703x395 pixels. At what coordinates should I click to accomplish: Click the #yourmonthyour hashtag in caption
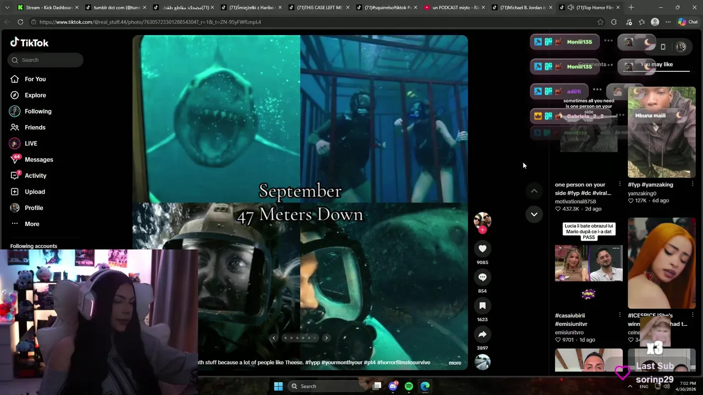tap(342, 363)
